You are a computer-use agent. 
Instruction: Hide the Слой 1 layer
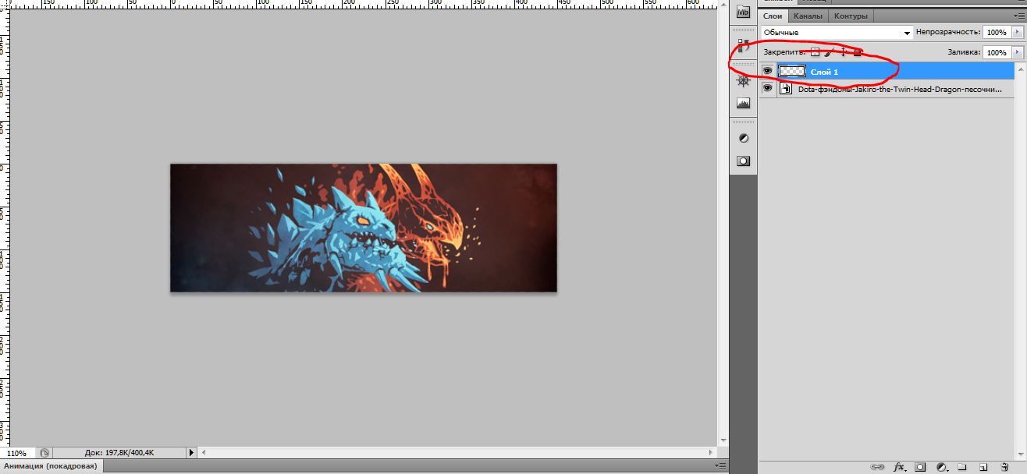tap(767, 71)
